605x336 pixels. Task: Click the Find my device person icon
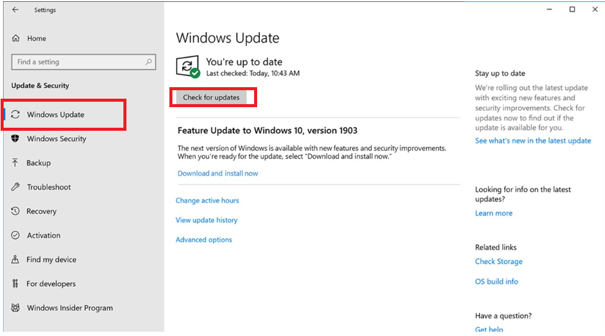pos(15,259)
